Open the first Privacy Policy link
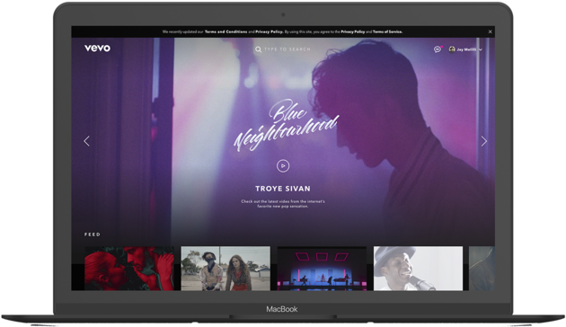 coord(269,31)
